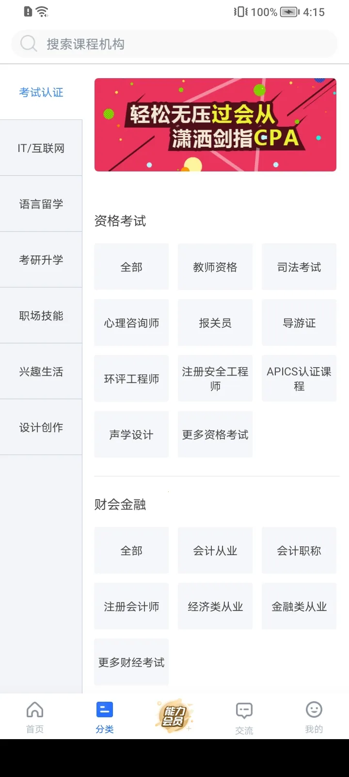Open the 能力会员 membership badge

tap(174, 716)
